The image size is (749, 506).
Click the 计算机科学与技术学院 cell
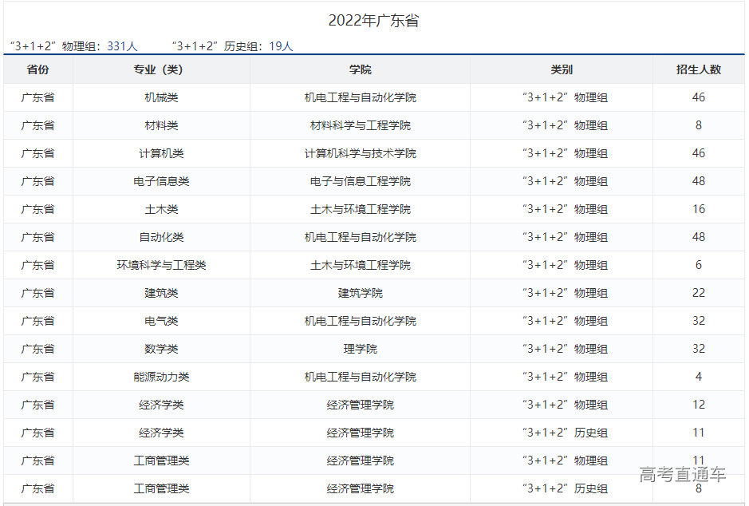click(x=360, y=153)
